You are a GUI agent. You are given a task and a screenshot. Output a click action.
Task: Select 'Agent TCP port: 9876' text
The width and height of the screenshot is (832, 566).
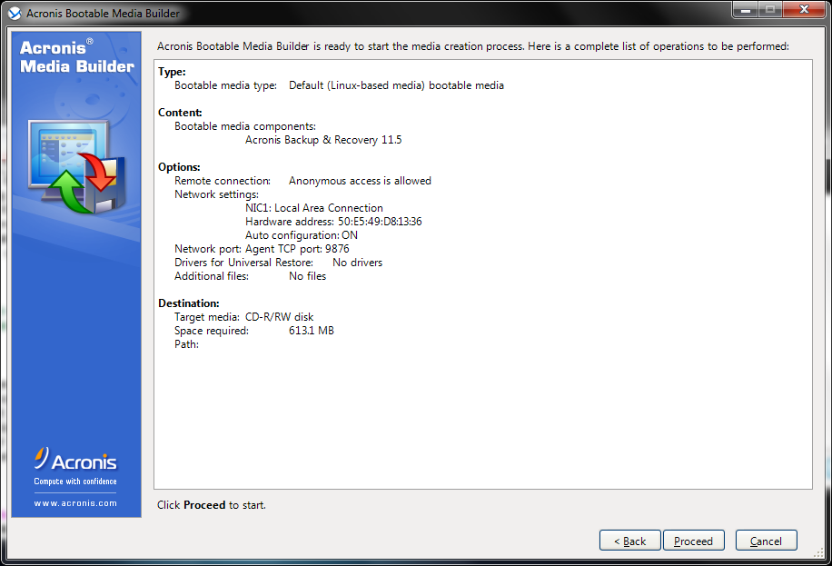(297, 249)
